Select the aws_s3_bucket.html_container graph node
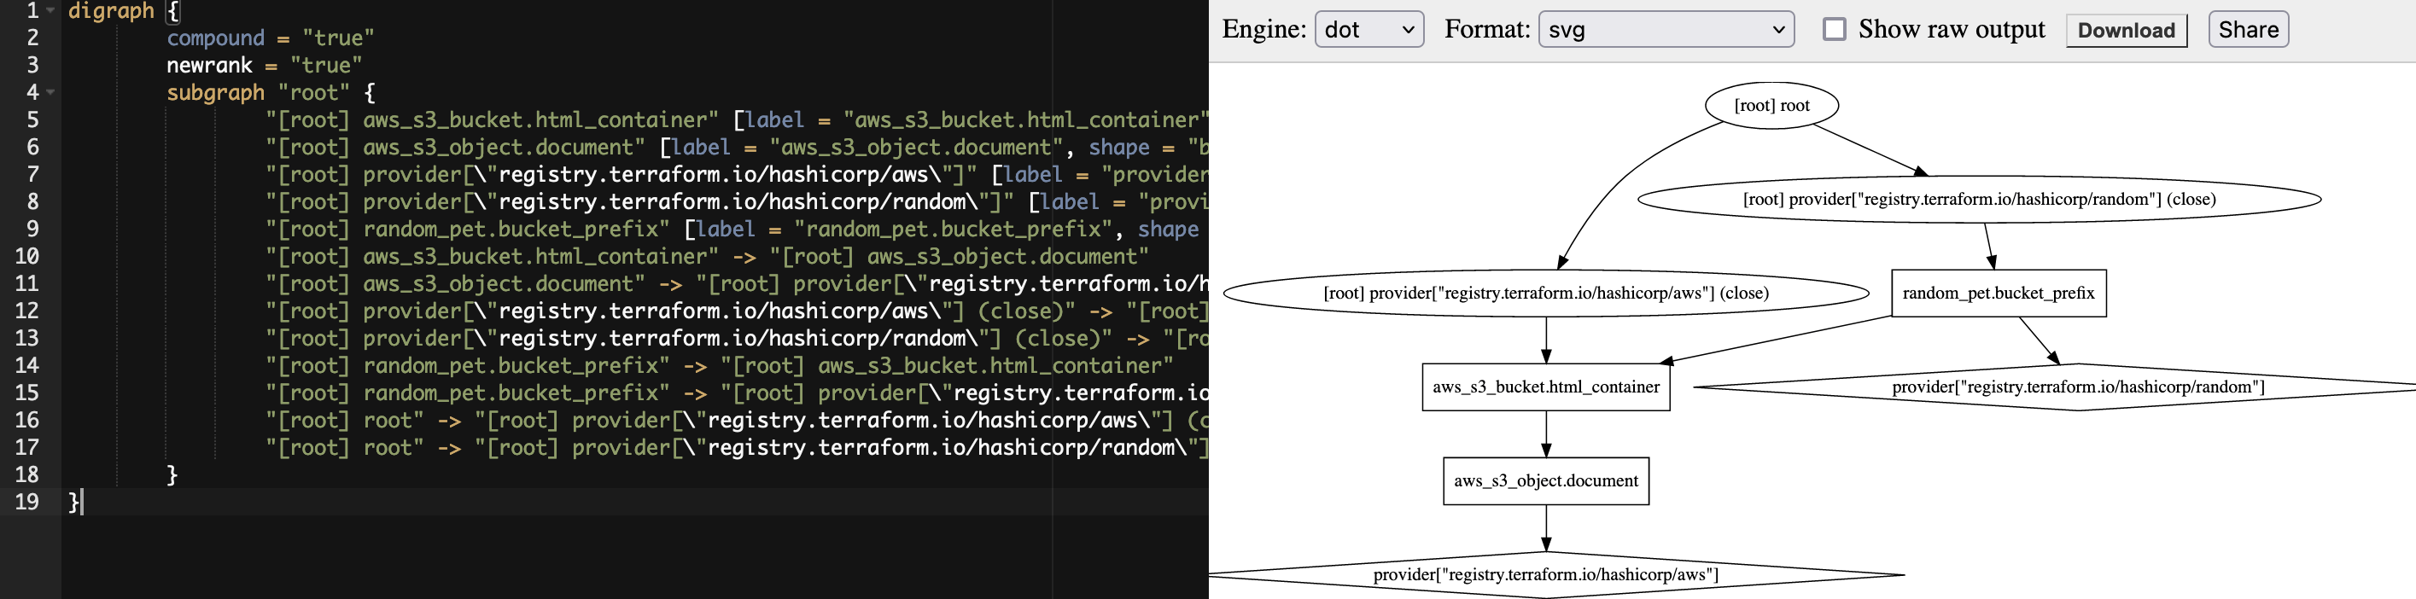This screenshot has width=2416, height=599. pos(1544,387)
